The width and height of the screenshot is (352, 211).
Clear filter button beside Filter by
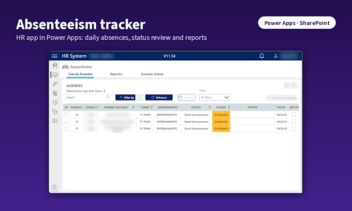(139, 98)
